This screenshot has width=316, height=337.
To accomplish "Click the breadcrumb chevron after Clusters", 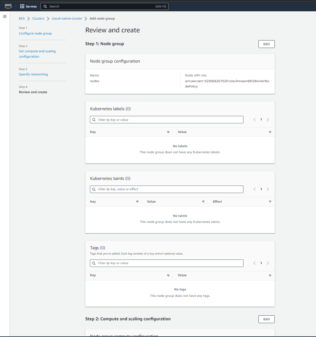I will click(48, 18).
